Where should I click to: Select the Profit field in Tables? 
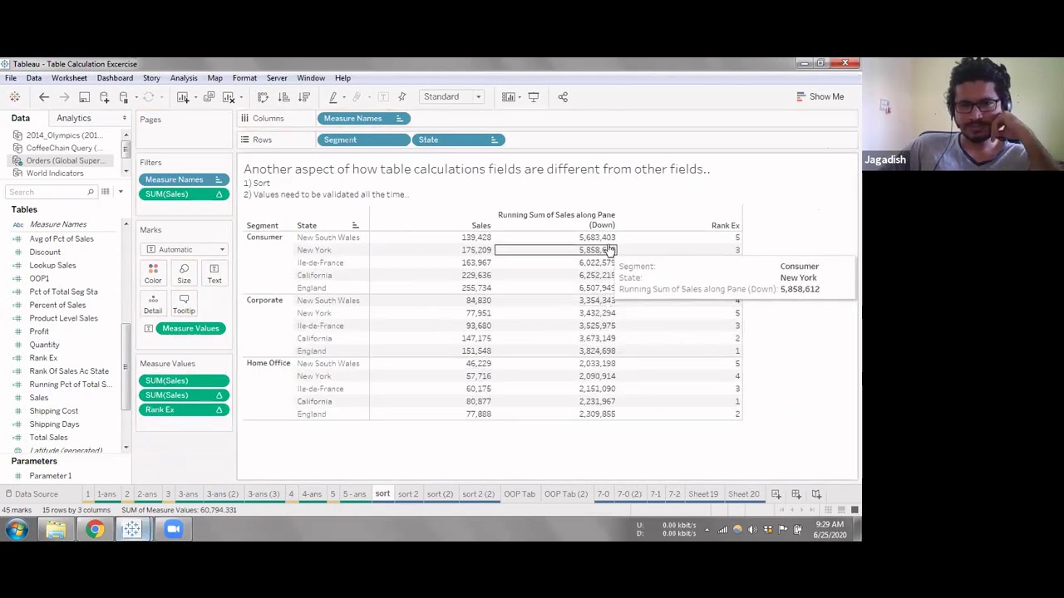pyautogui.click(x=39, y=331)
